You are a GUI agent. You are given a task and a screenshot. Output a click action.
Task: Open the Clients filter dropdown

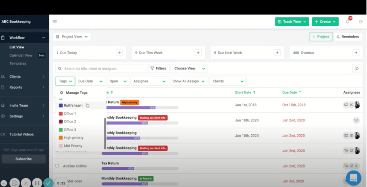pos(227,81)
